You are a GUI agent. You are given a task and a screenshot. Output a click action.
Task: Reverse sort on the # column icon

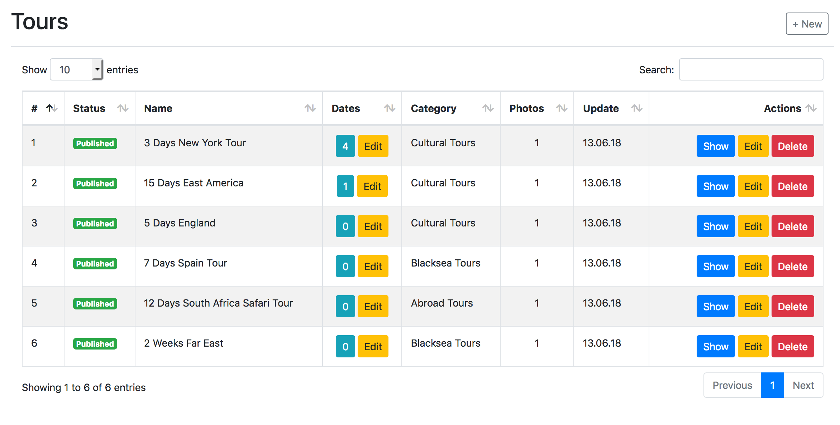52,108
